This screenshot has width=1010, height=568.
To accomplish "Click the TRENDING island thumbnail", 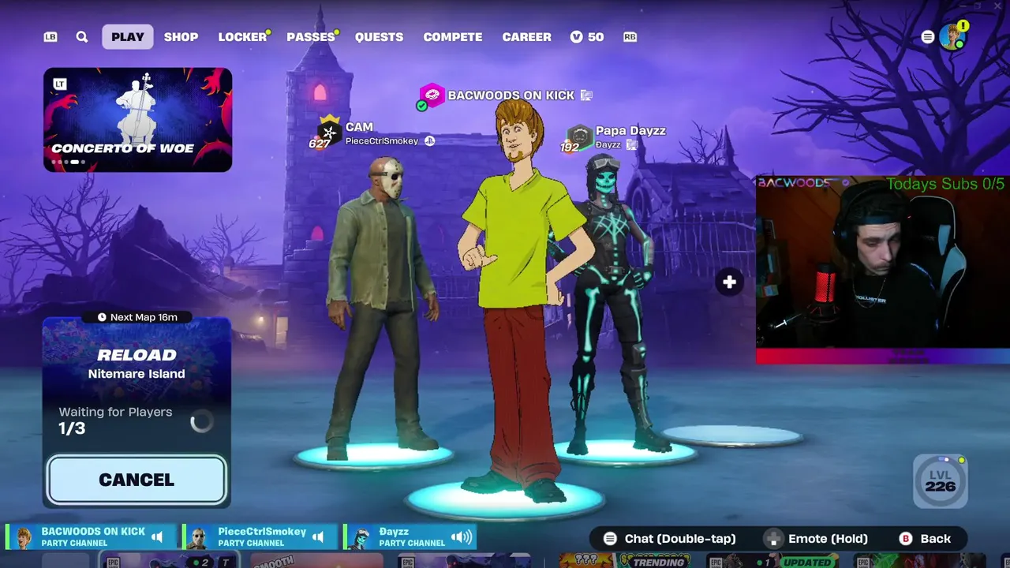I will (627, 560).
